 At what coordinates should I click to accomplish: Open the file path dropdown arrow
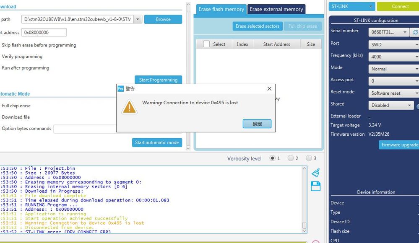pos(138,19)
